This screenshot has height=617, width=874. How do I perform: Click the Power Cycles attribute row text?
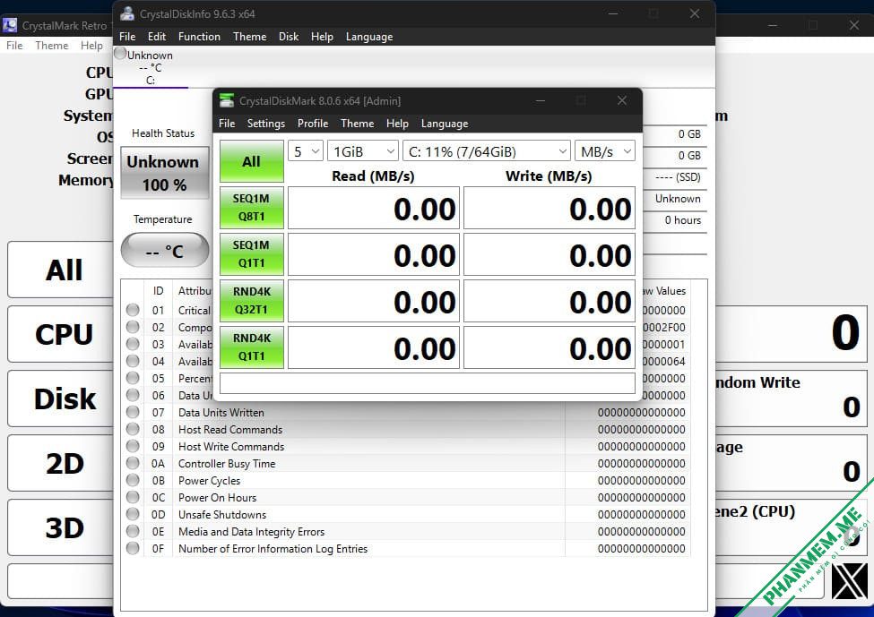tap(209, 481)
